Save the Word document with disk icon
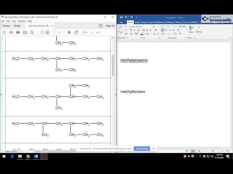The width and height of the screenshot is (233, 174). (x=121, y=17)
